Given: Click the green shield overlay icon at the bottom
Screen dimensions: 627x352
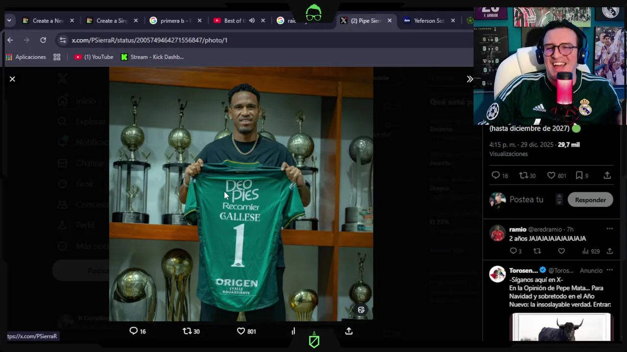Looking at the screenshot, I should tap(314, 340).
